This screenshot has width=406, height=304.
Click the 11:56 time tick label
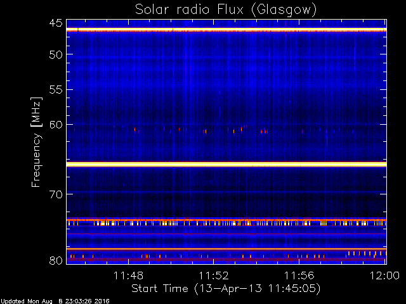click(x=299, y=275)
